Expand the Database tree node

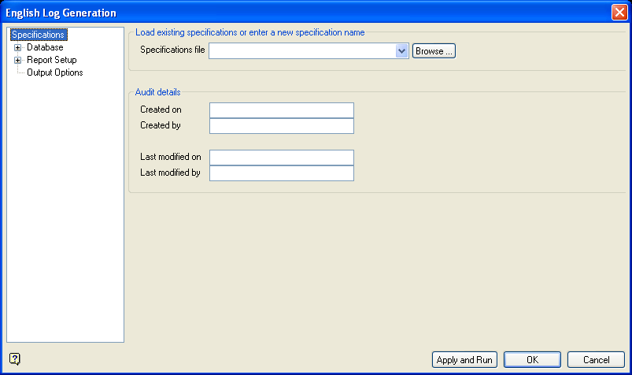[17, 47]
